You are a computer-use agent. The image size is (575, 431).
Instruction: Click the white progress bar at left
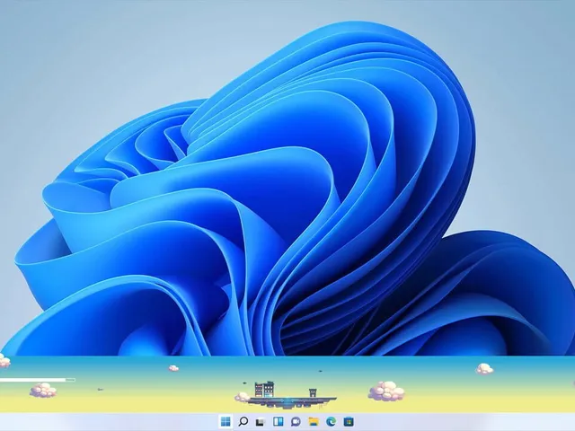tap(32, 380)
